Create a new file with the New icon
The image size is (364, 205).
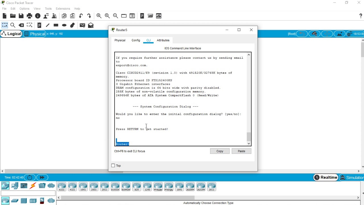tap(5, 16)
